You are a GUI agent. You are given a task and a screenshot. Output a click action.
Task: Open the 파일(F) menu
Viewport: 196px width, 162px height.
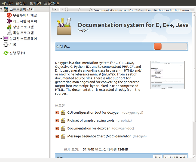tap(7, 3)
